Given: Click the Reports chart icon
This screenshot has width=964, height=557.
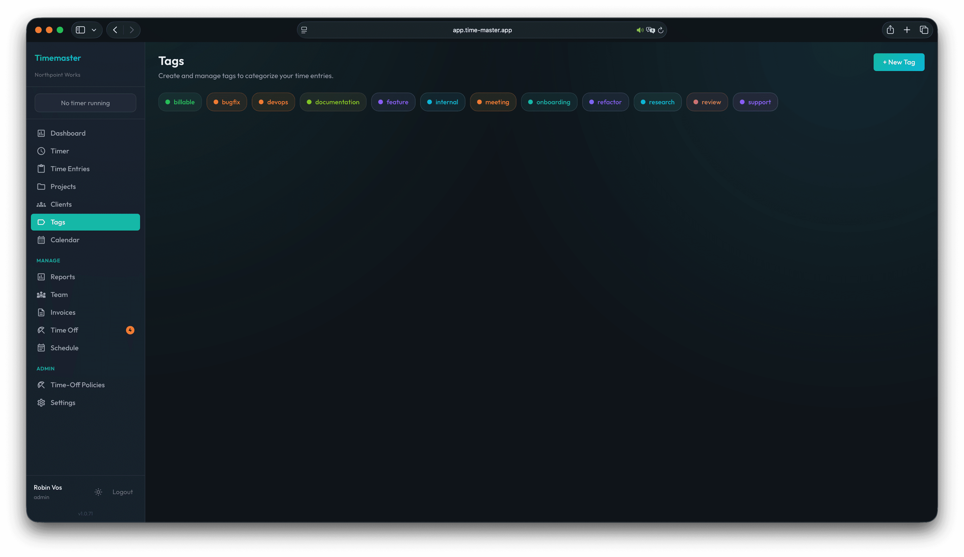Looking at the screenshot, I should click(41, 277).
